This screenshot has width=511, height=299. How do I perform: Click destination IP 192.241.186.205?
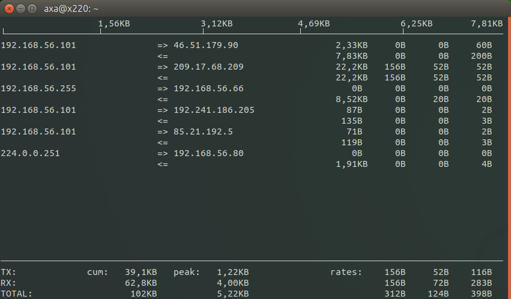pos(214,110)
